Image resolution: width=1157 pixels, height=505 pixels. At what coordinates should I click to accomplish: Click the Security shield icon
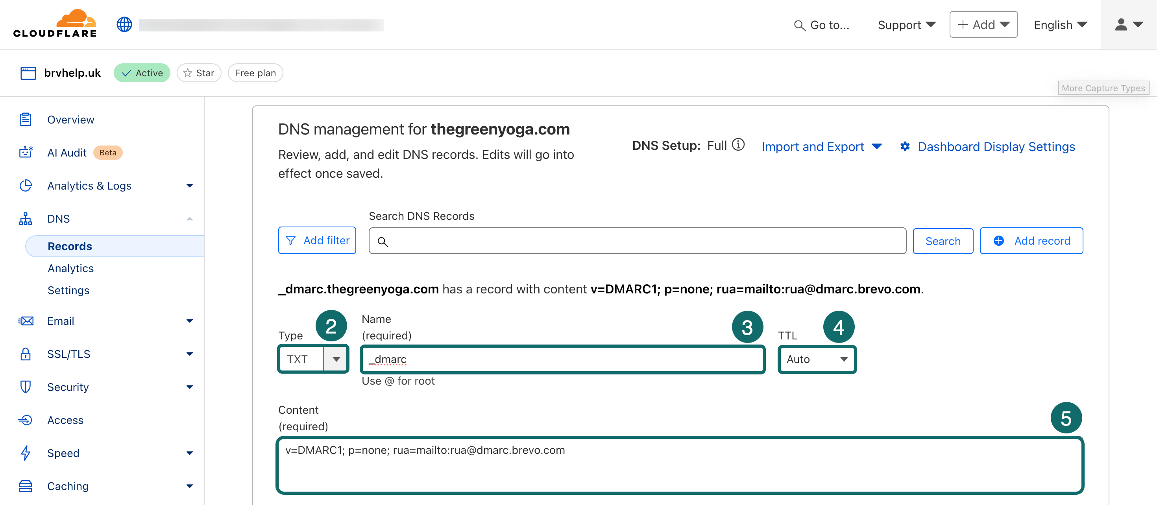click(26, 387)
